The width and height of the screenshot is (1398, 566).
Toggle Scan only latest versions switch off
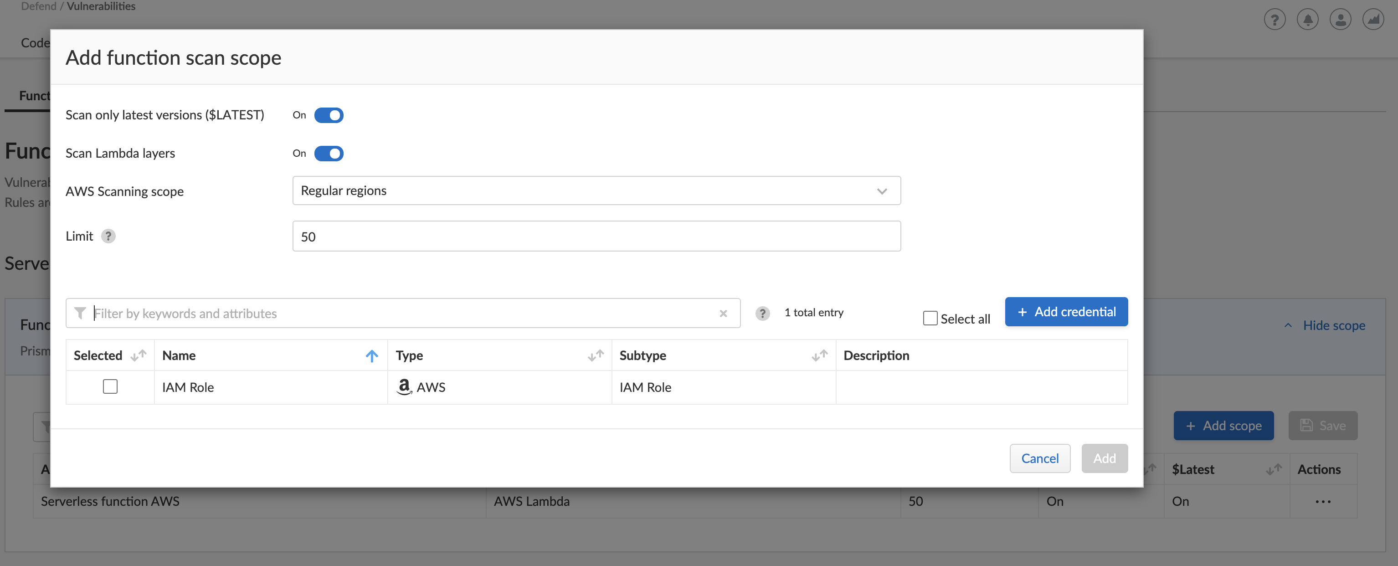pos(329,114)
